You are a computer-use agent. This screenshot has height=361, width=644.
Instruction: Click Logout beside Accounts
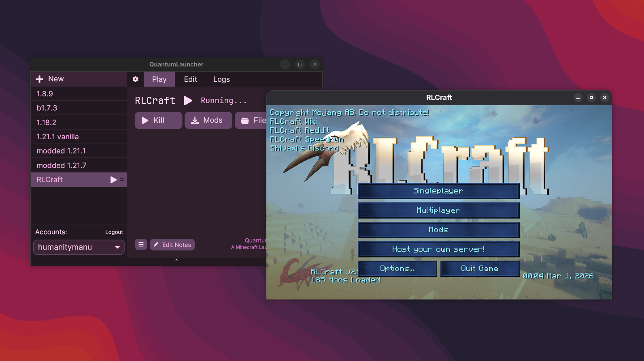[114, 232]
